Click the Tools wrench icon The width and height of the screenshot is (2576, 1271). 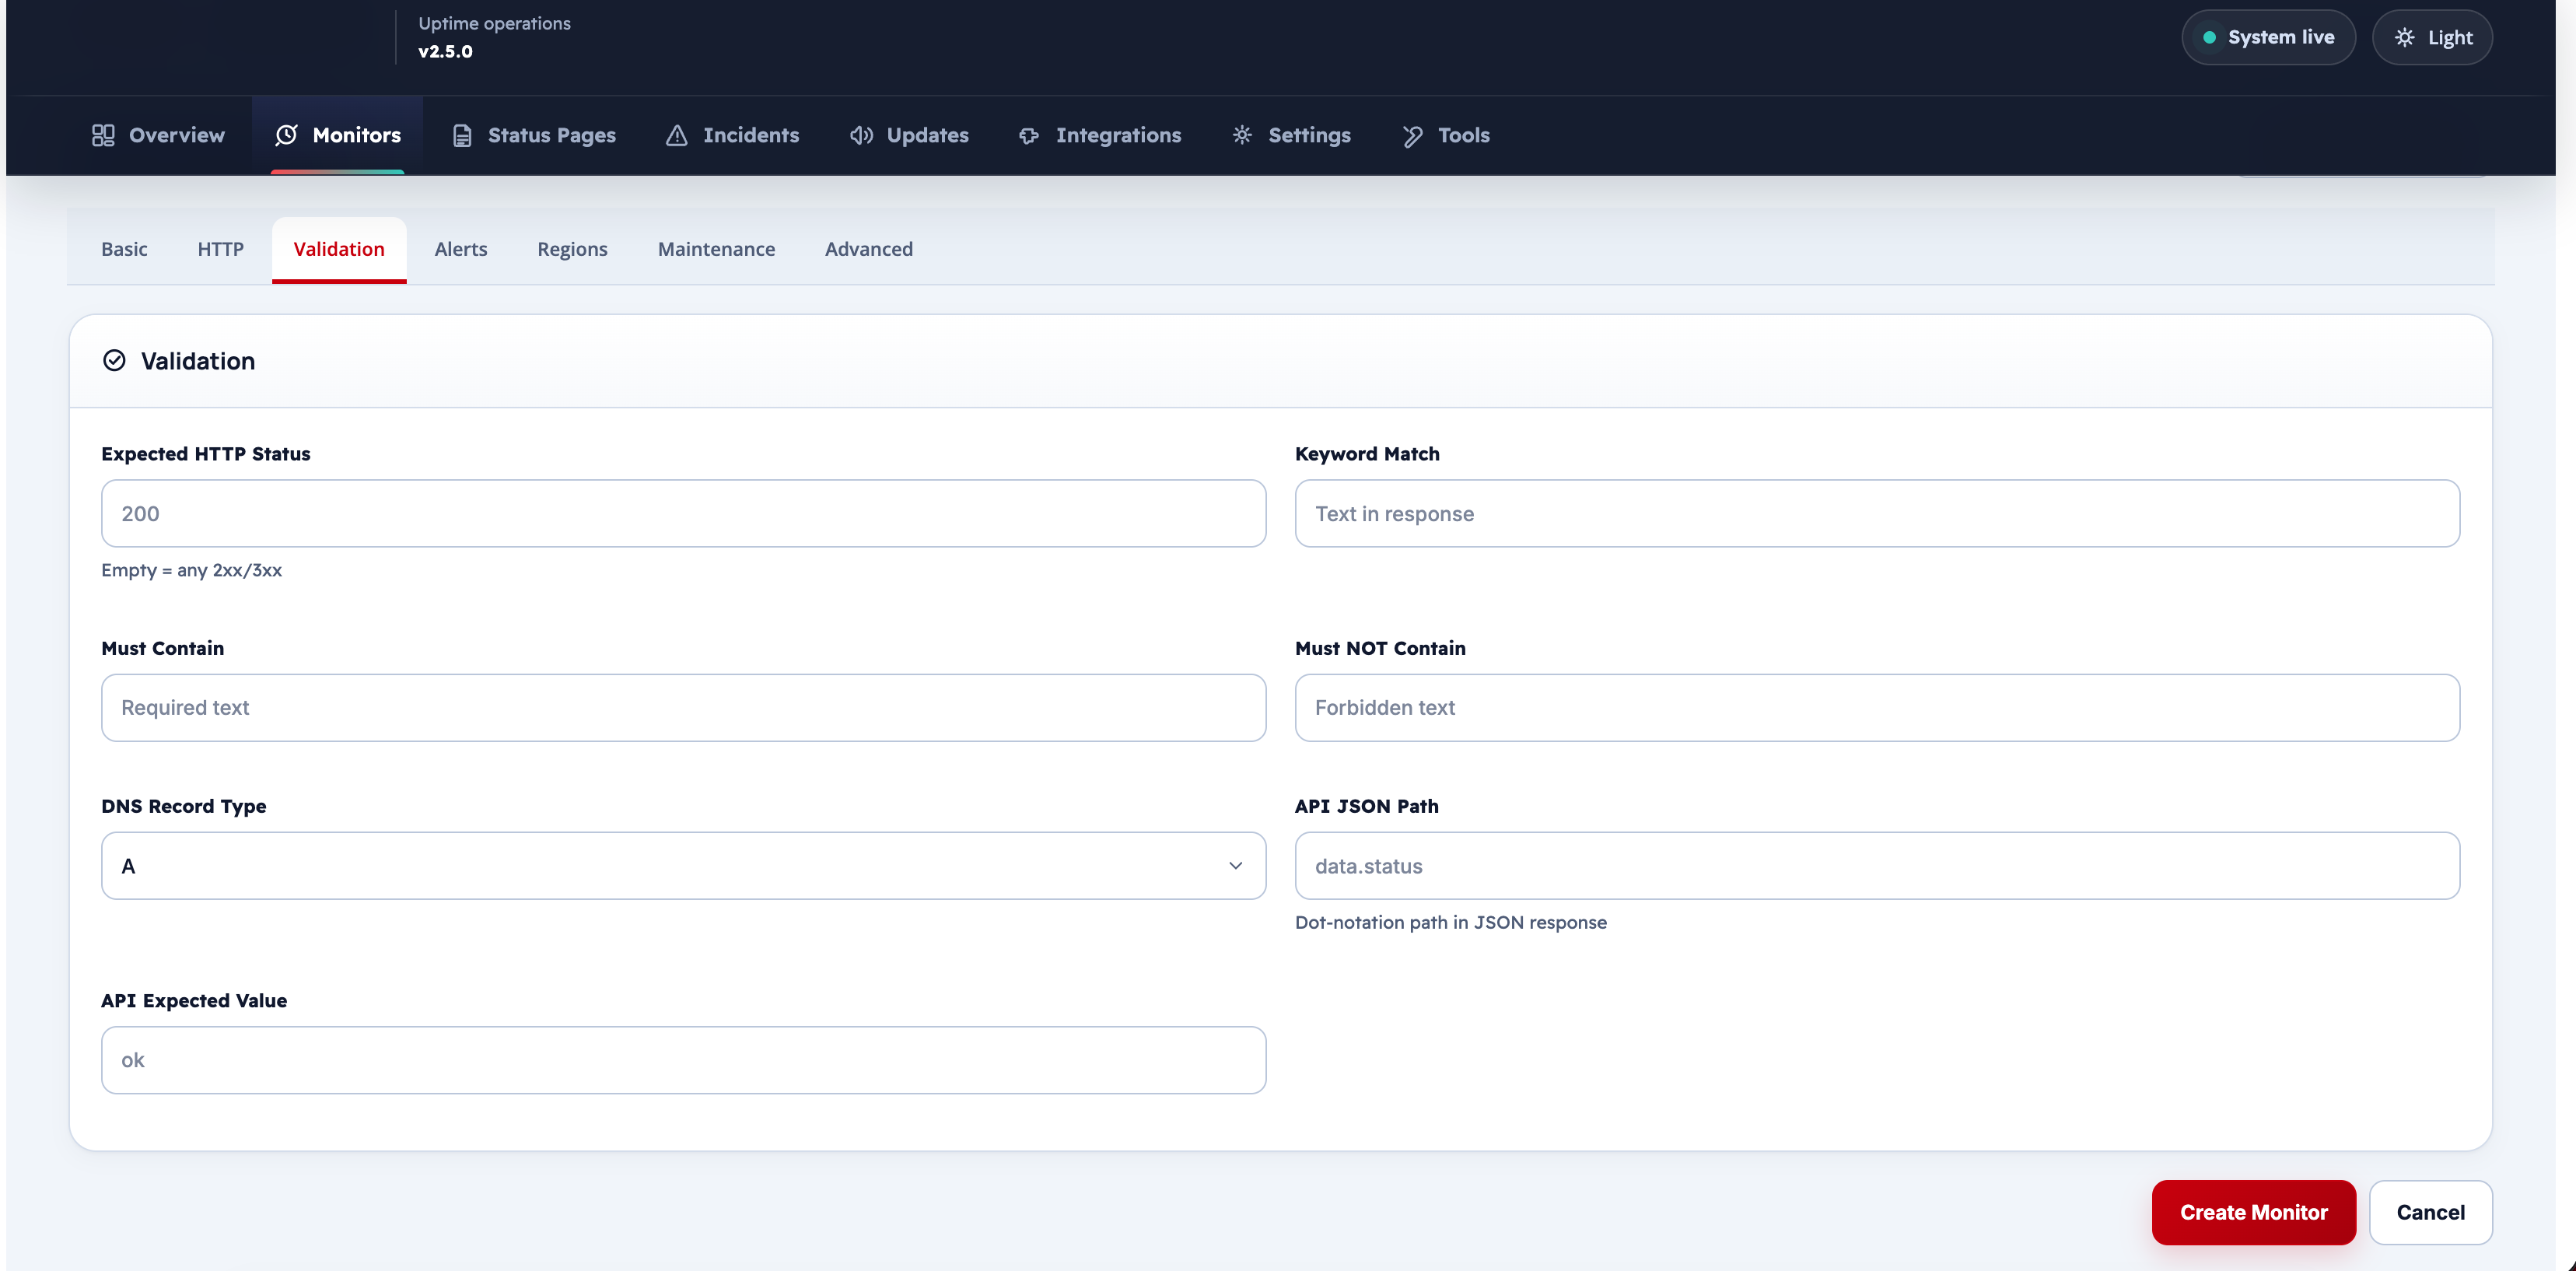point(1412,135)
